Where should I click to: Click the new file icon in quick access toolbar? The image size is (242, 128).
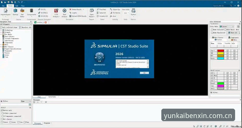pyautogui.click(x=2, y=2)
